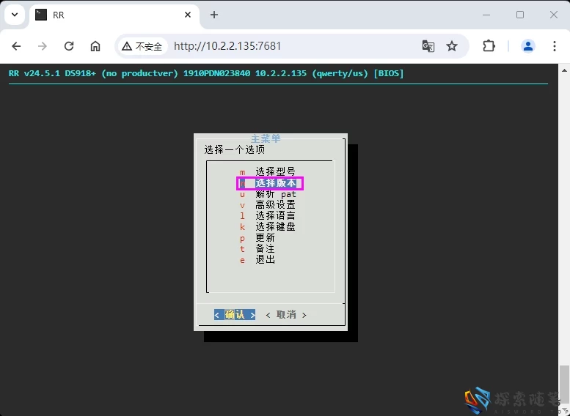Cancel with the 取消 button
Viewport: 570px width, 416px height.
tap(286, 315)
